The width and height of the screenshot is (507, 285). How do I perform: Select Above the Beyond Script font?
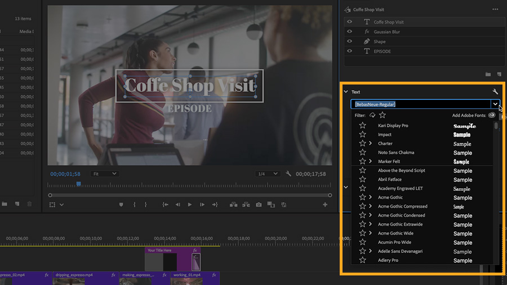(401, 170)
